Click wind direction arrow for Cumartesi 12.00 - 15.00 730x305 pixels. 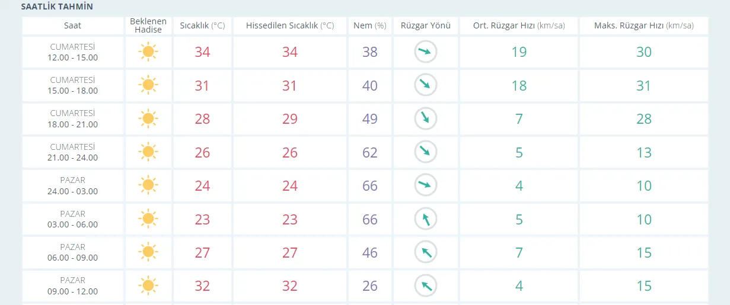point(425,52)
